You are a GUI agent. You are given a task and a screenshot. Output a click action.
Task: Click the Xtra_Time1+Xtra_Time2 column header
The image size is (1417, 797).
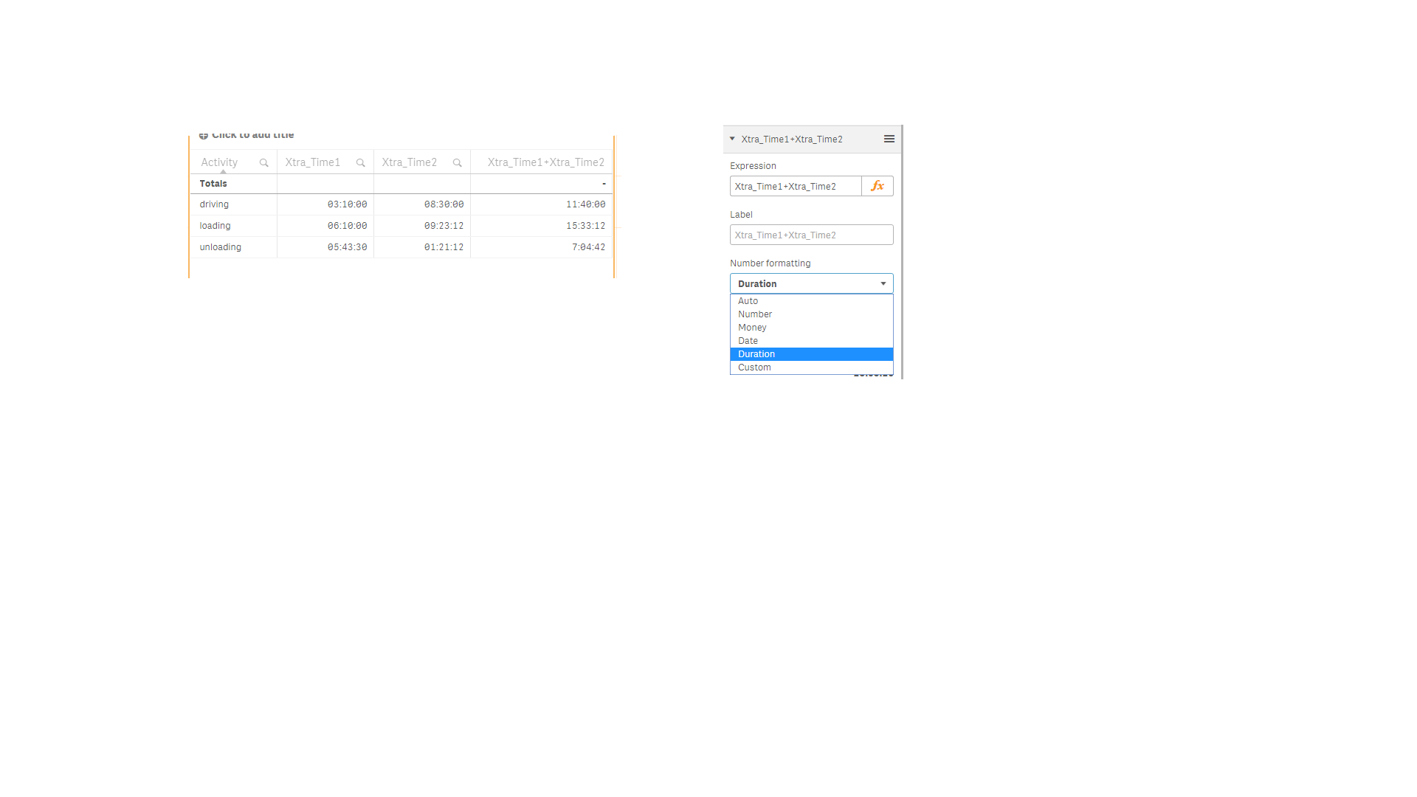click(x=545, y=162)
